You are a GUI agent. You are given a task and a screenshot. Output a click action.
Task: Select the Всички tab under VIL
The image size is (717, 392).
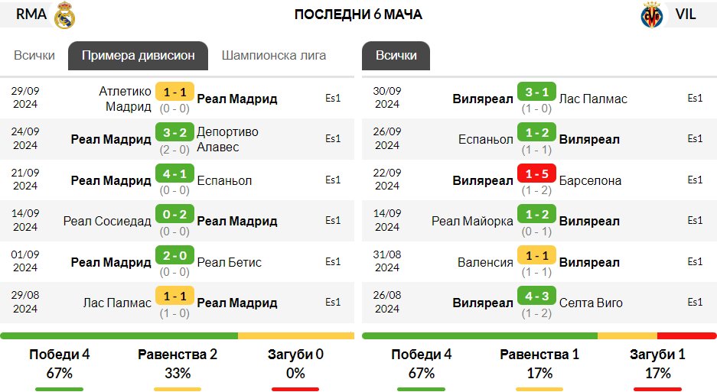(x=396, y=56)
